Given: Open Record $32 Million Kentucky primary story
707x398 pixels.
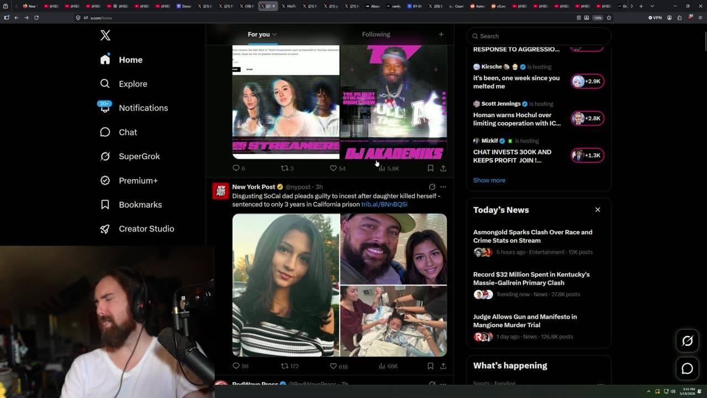Looking at the screenshot, I should coord(539,284).
